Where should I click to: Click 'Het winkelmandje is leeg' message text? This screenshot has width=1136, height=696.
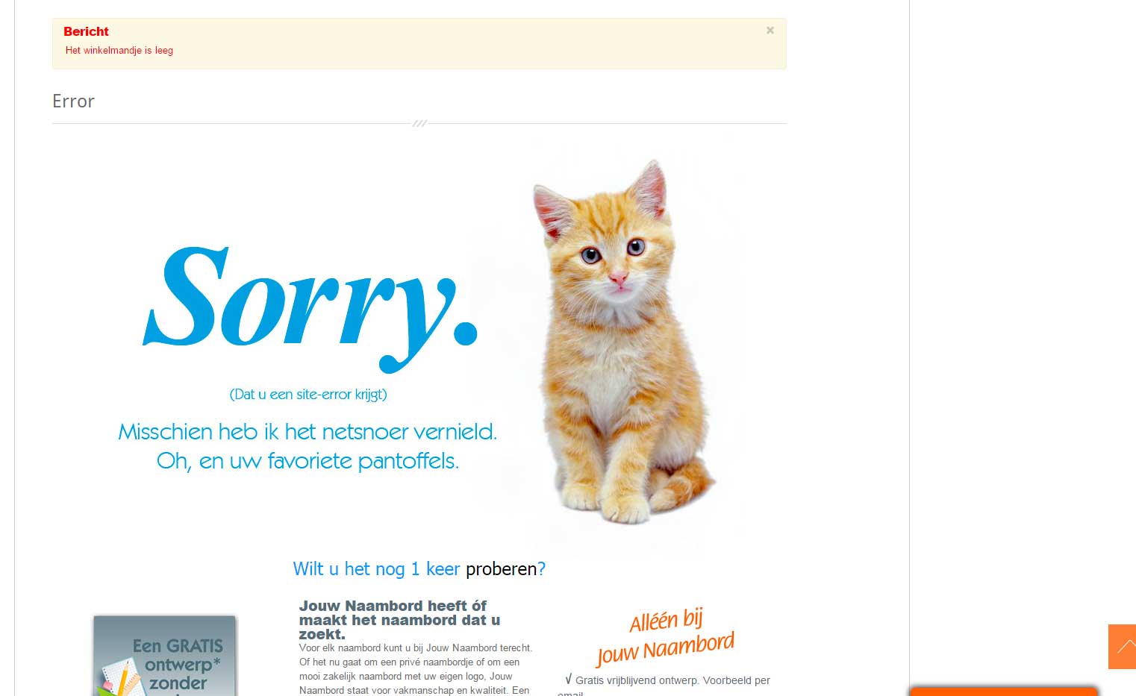click(x=119, y=51)
